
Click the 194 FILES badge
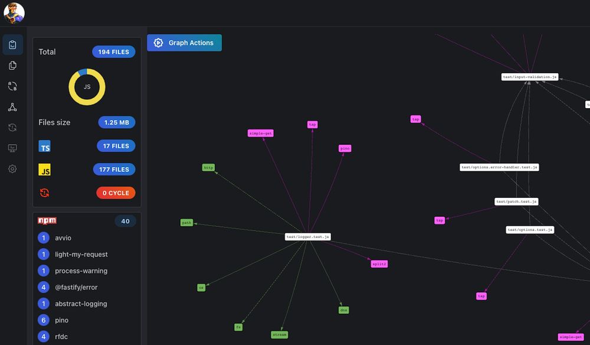[114, 52]
